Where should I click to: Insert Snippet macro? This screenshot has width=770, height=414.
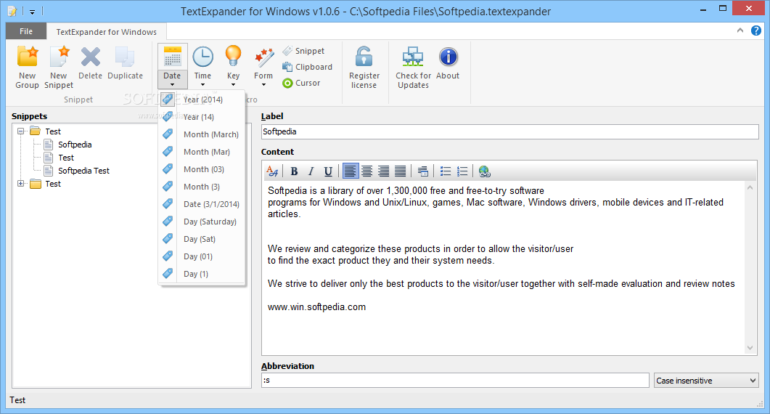point(303,51)
